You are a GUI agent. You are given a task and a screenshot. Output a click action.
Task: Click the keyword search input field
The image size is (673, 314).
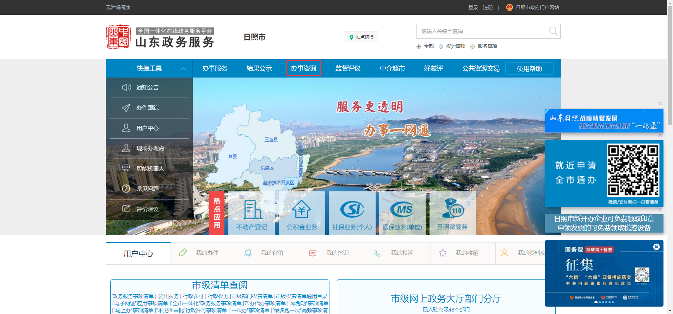click(x=481, y=31)
